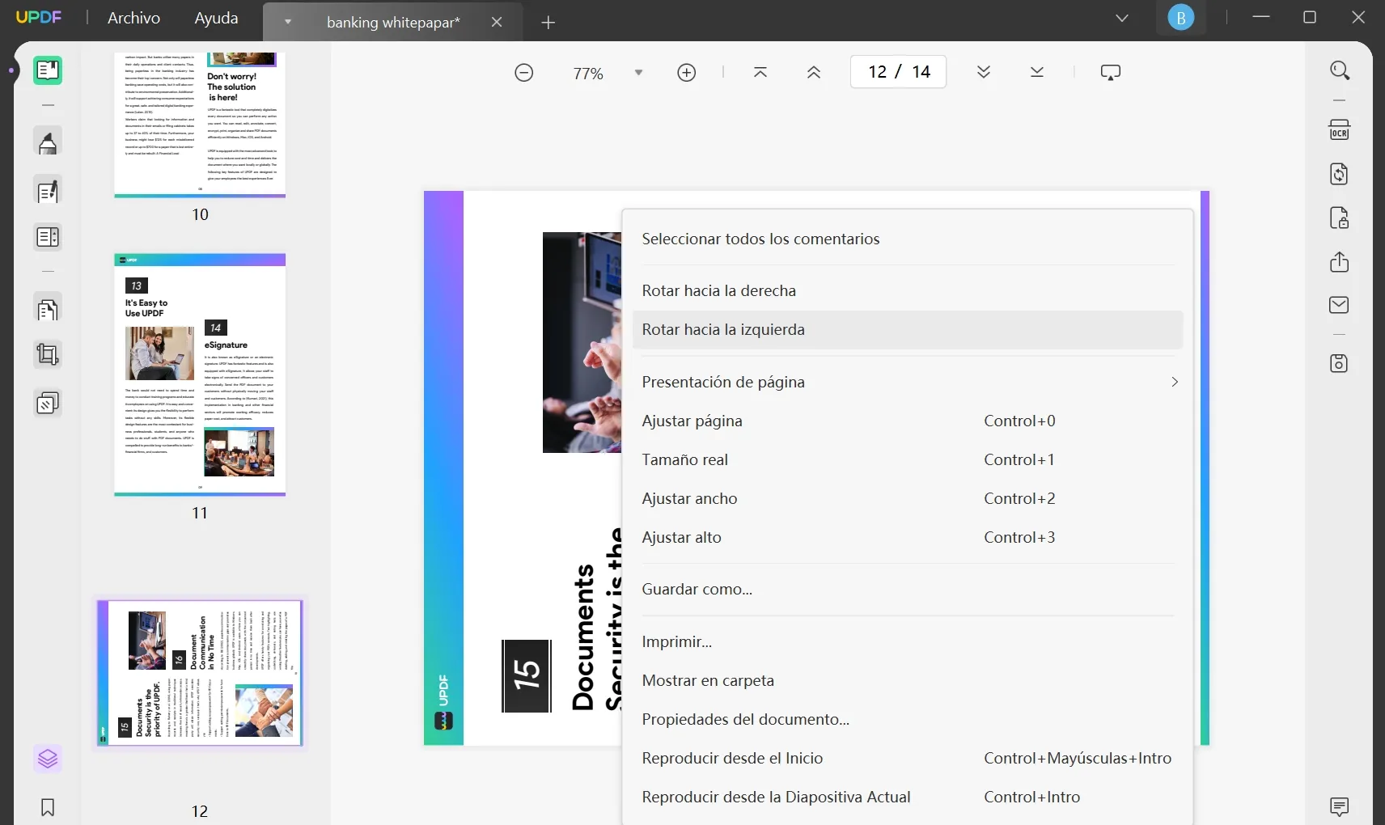The image size is (1385, 825).
Task: Run OCR text recognition
Action: (x=1340, y=130)
